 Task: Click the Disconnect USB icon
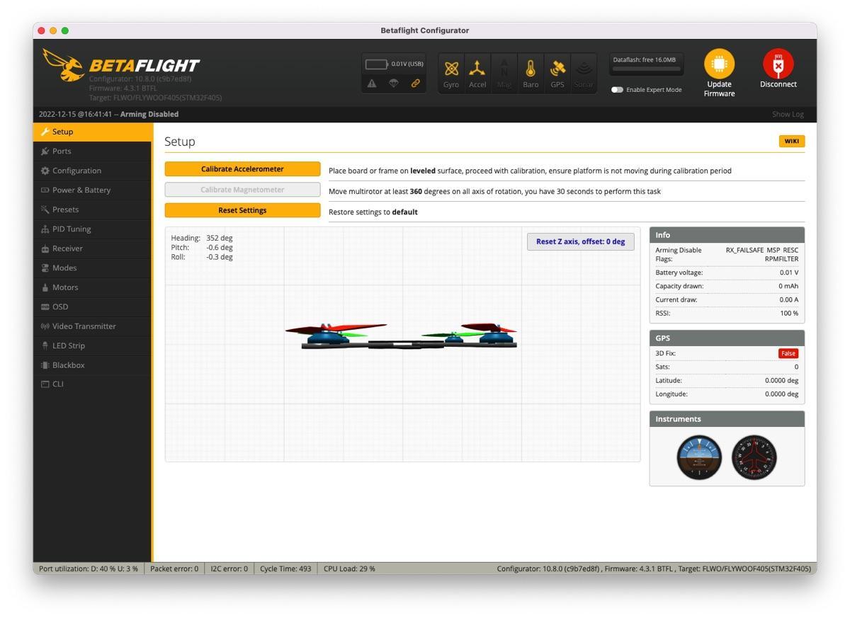tap(778, 64)
